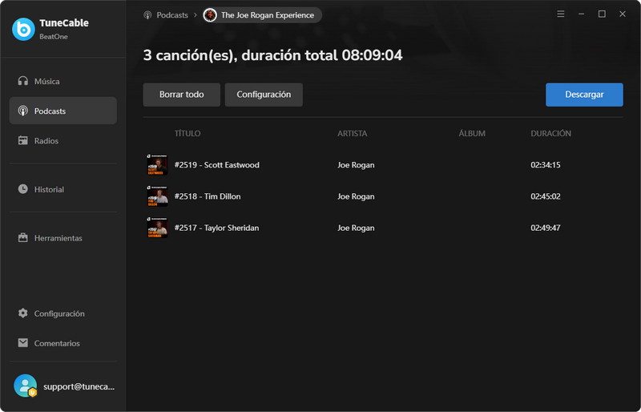Screen dimensions: 641x412
Task: Click the radio icon beside Radios
Action: tap(23, 141)
